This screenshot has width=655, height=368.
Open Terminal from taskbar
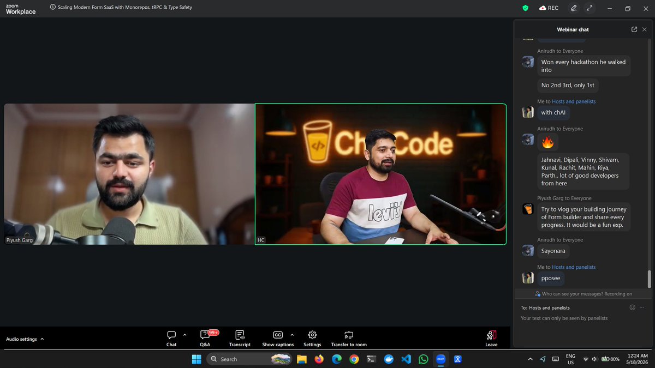click(x=371, y=359)
